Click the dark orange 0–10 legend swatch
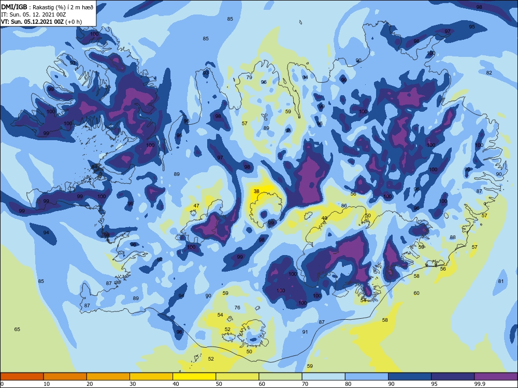The height and width of the screenshot is (388, 518). [22, 377]
